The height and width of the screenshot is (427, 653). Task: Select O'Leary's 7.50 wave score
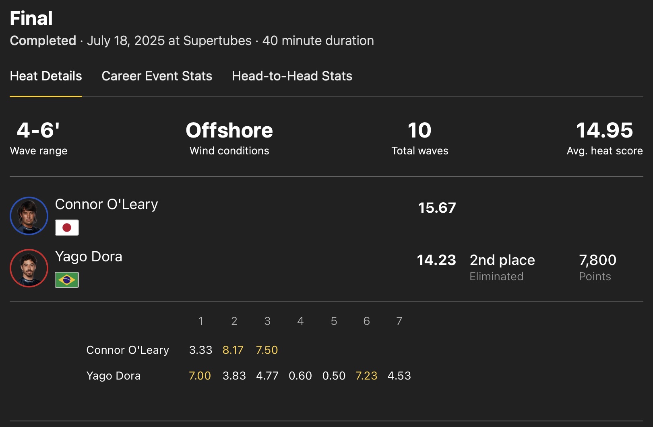pyautogui.click(x=267, y=350)
